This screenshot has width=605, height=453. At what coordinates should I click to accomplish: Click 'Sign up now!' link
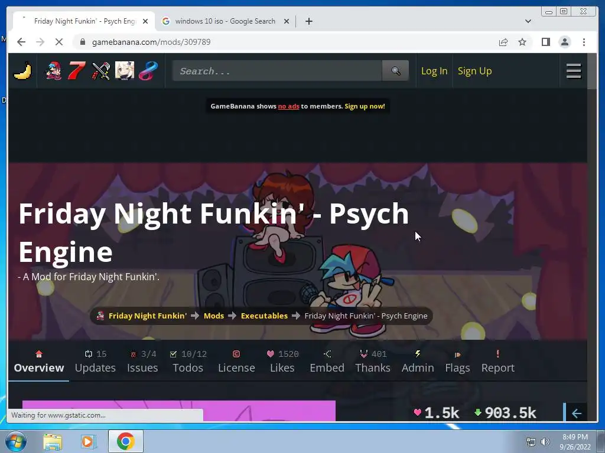click(365, 106)
